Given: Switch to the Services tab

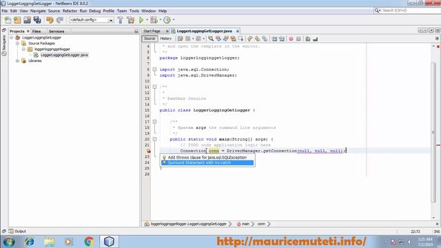Looking at the screenshot, I should (57, 31).
